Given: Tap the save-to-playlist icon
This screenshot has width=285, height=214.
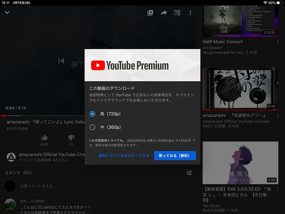Looking at the screenshot, I should (x=150, y=13).
